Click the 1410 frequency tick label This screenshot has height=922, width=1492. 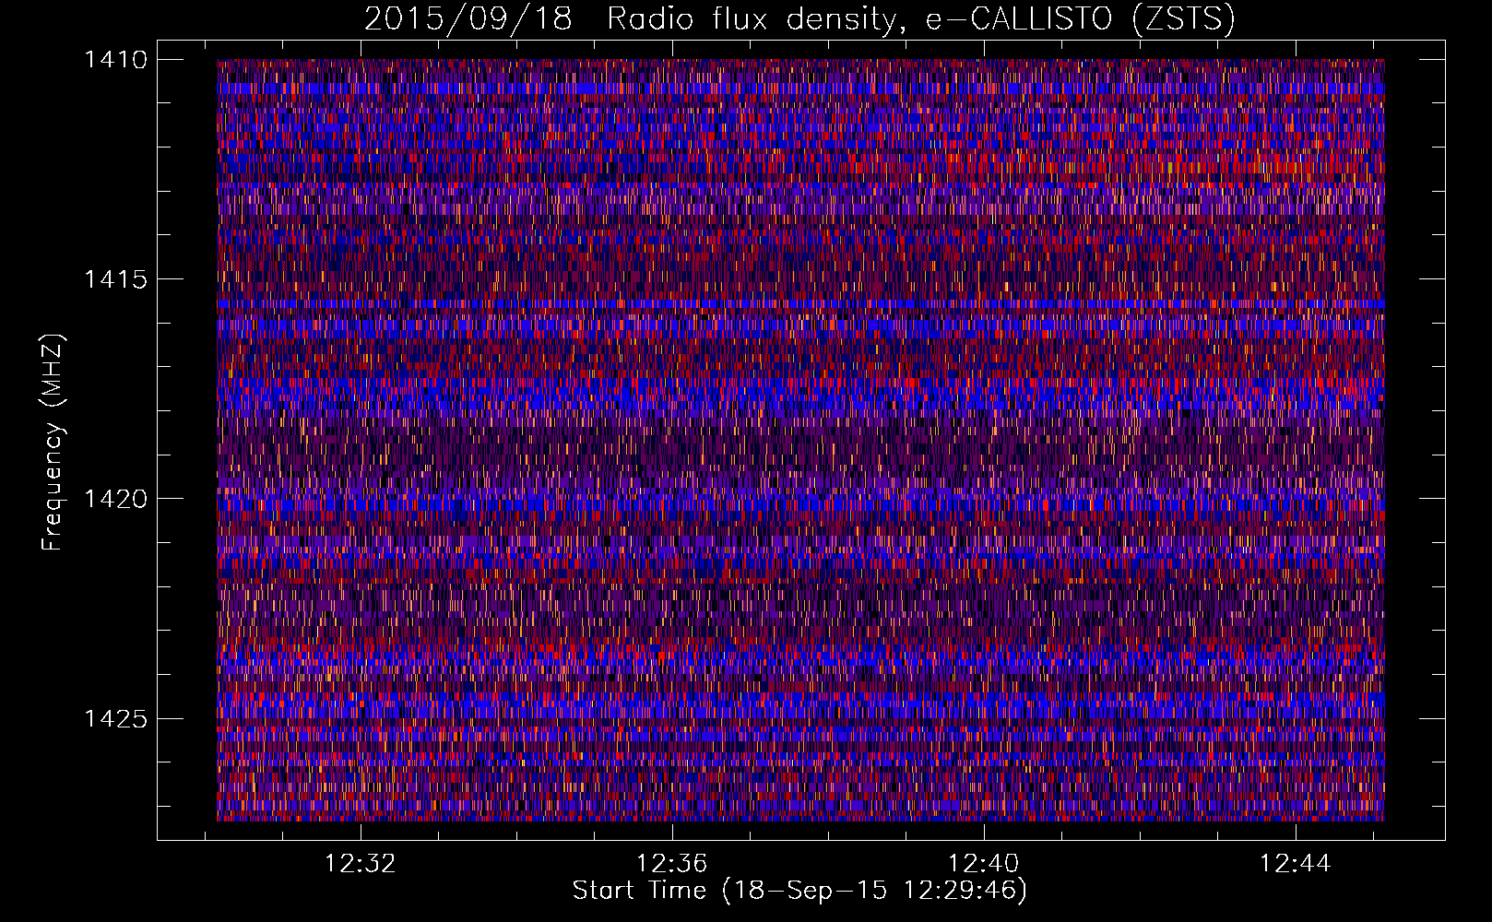(x=115, y=60)
